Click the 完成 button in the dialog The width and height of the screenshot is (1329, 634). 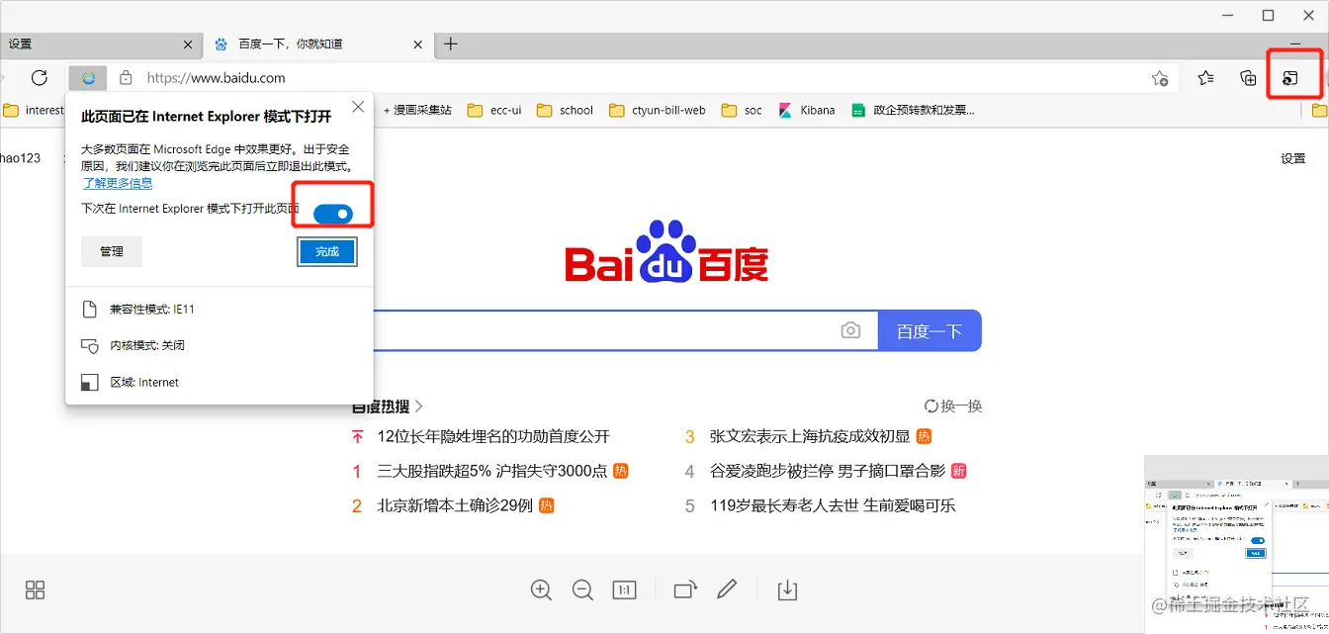pos(326,251)
